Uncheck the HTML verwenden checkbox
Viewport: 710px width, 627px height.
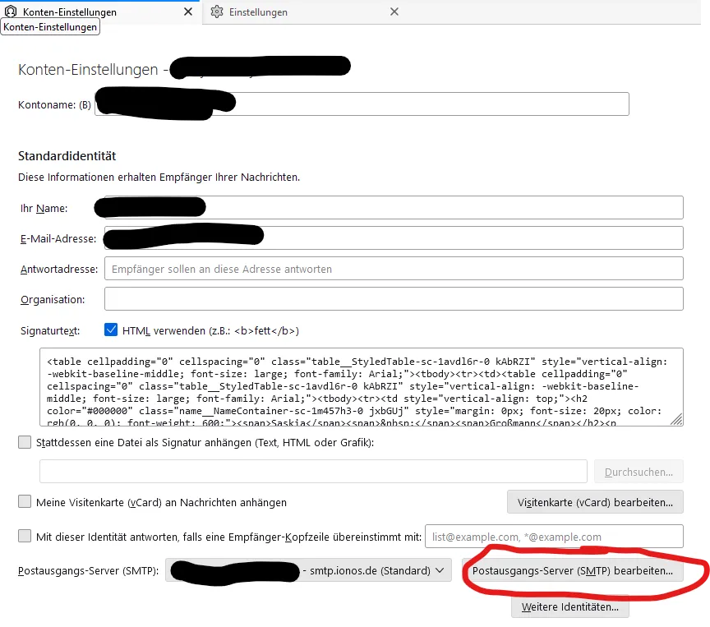pyautogui.click(x=111, y=330)
